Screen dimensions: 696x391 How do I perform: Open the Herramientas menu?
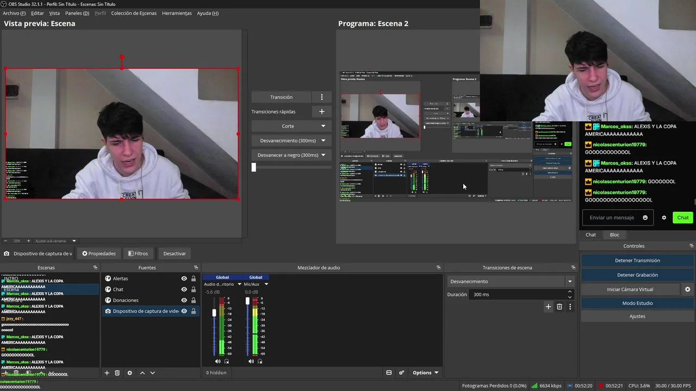point(177,13)
